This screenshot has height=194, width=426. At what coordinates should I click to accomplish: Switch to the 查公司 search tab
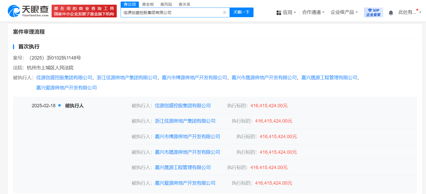pyautogui.click(x=130, y=4)
